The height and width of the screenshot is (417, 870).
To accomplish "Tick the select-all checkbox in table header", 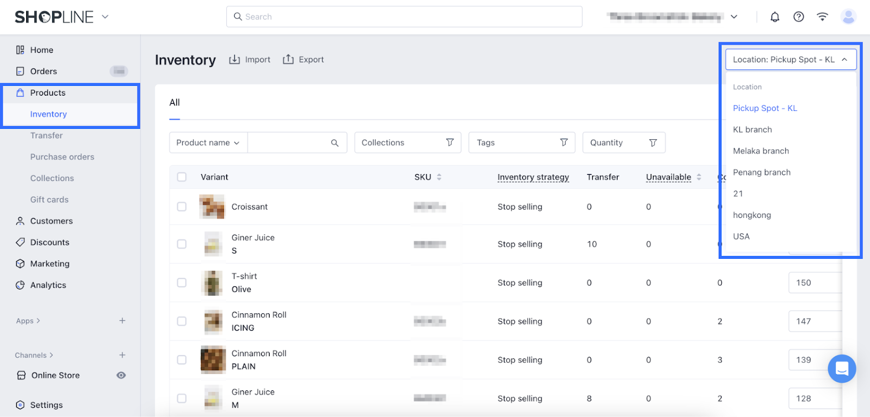I will pyautogui.click(x=182, y=177).
